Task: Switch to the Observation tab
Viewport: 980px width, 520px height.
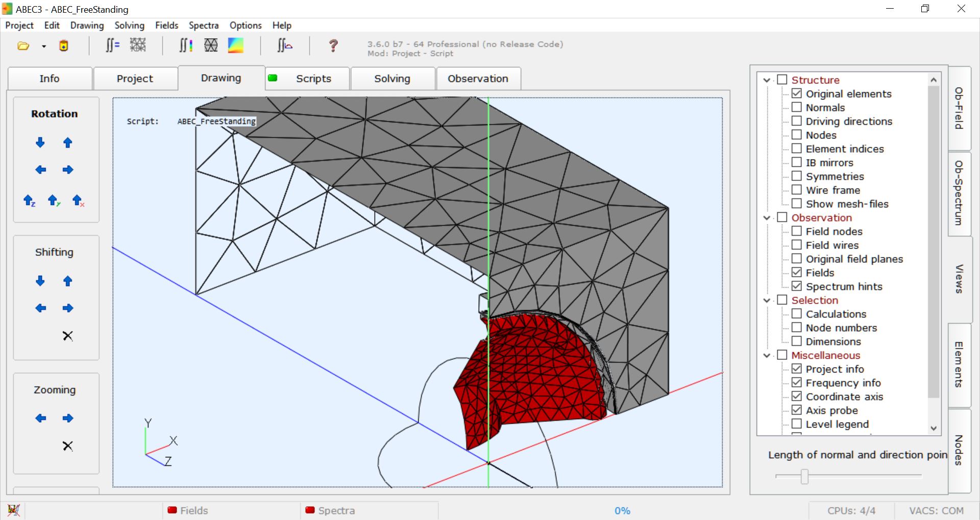Action: coord(478,79)
